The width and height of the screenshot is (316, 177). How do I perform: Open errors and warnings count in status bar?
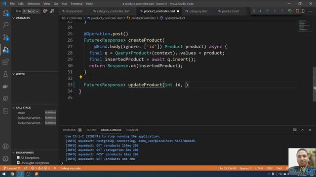[x=40, y=168]
